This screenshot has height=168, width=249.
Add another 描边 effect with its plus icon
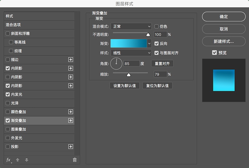click(71, 60)
